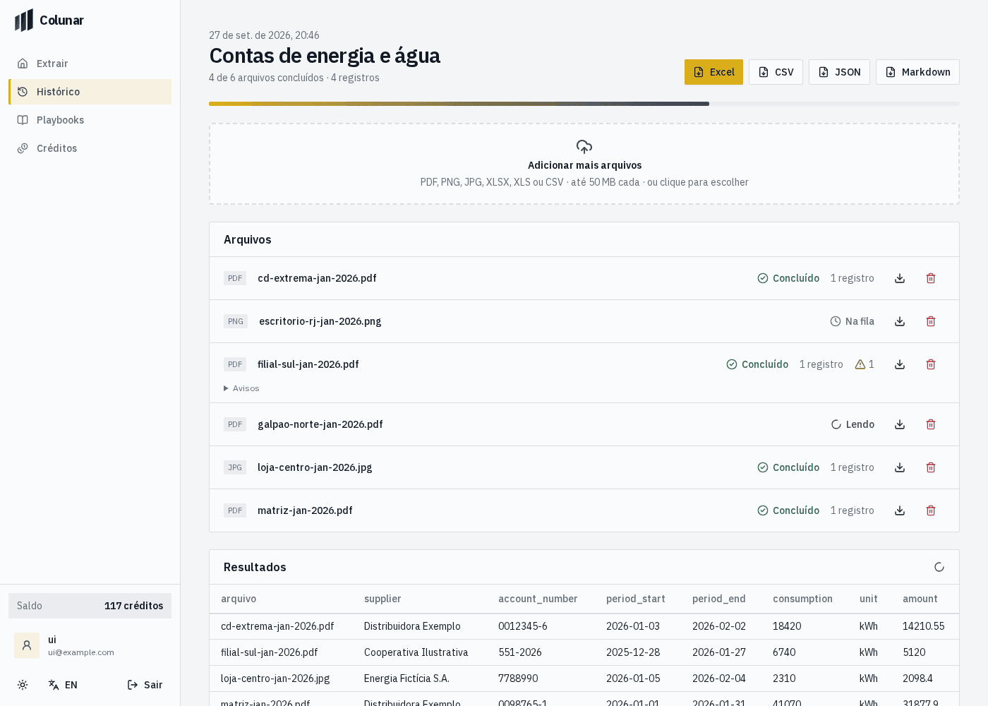This screenshot has width=988, height=706.
Task: Open the Playbooks page
Action: [90, 120]
